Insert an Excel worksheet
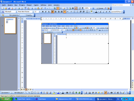The image size is (134, 101). click(x=70, y=8)
